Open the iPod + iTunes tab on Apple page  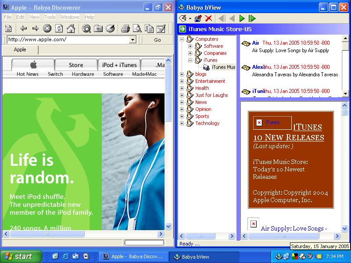pyautogui.click(x=119, y=65)
